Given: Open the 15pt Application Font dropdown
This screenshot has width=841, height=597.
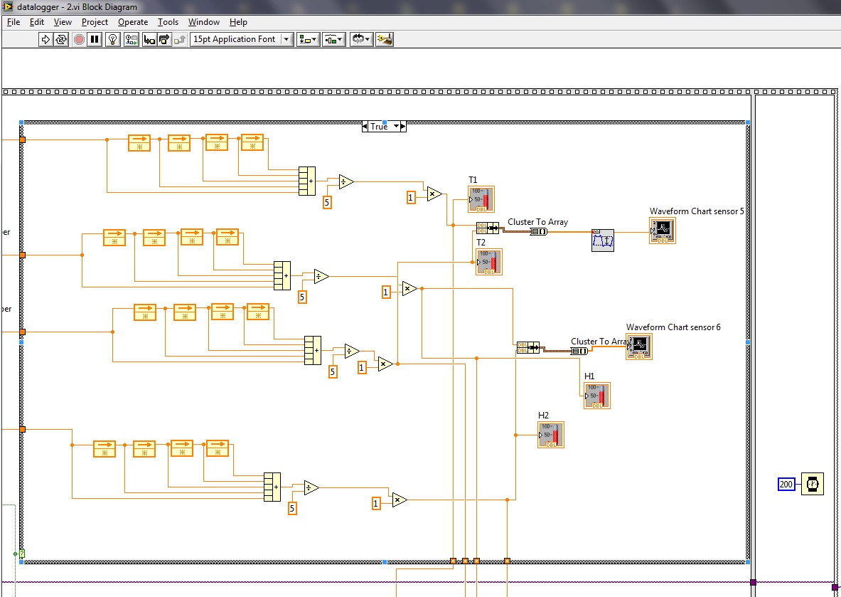Looking at the screenshot, I should point(242,39).
